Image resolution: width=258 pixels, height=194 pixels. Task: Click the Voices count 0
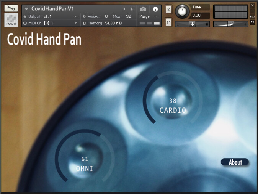pos(106,16)
